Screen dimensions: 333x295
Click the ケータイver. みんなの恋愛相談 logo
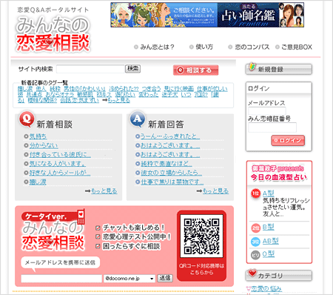(53, 231)
